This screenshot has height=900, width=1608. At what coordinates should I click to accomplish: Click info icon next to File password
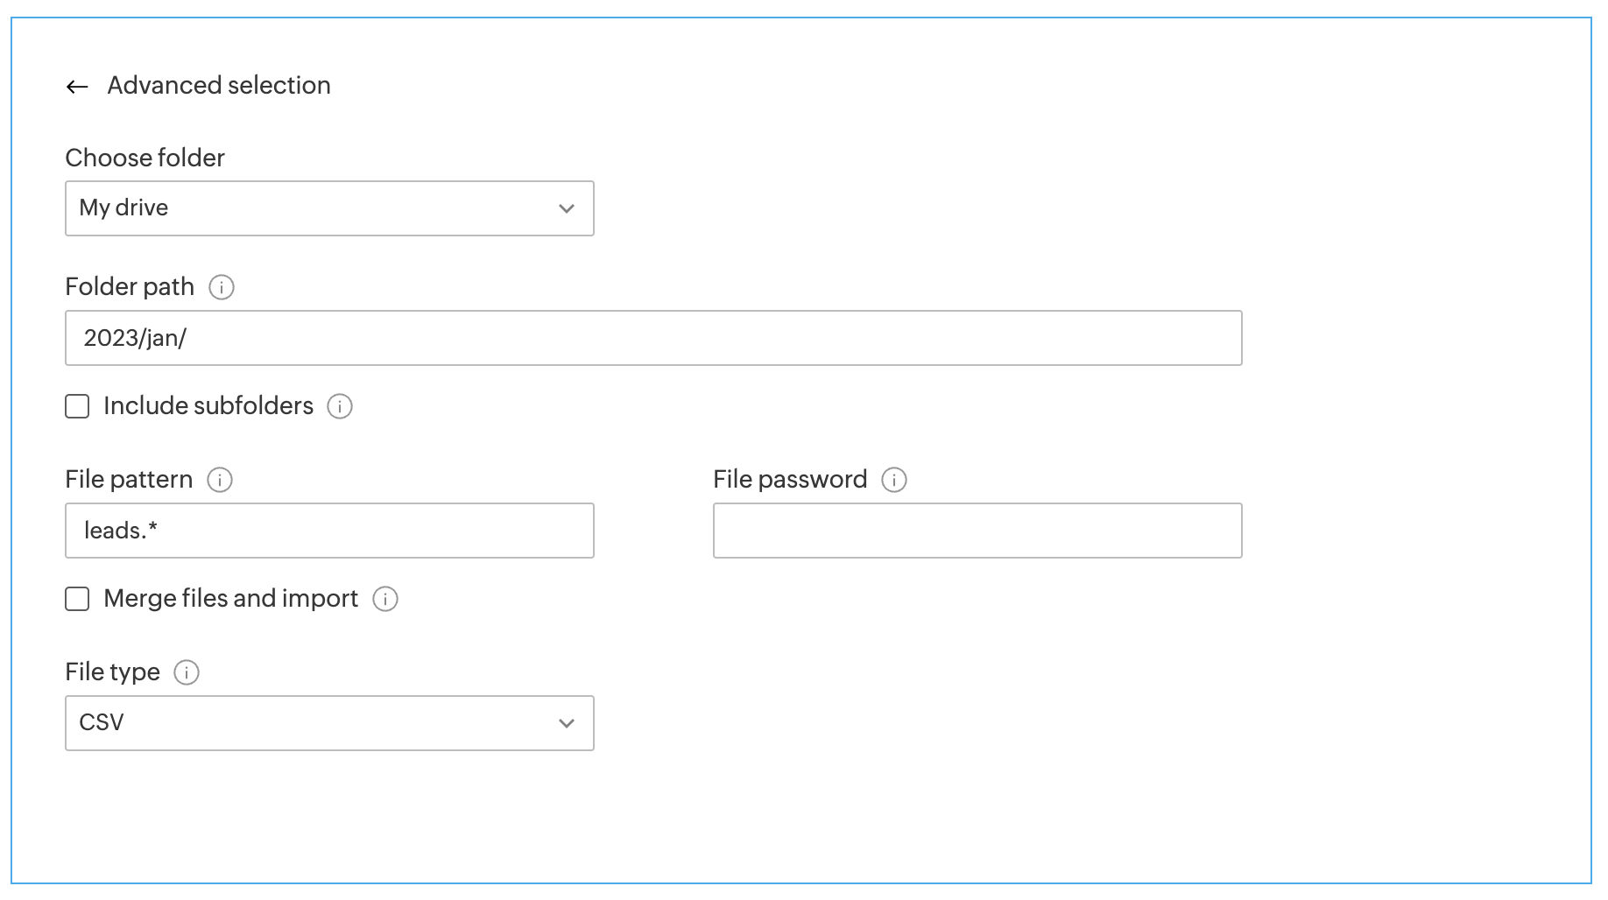tap(894, 480)
